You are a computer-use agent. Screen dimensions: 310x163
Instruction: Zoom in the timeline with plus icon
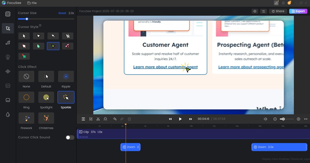pyautogui.click(x=299, y=119)
